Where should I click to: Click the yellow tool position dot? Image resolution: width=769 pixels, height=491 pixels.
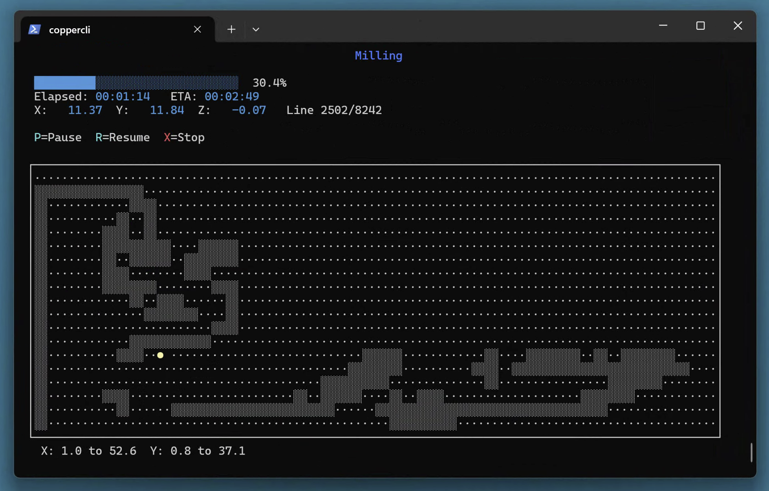[160, 355]
